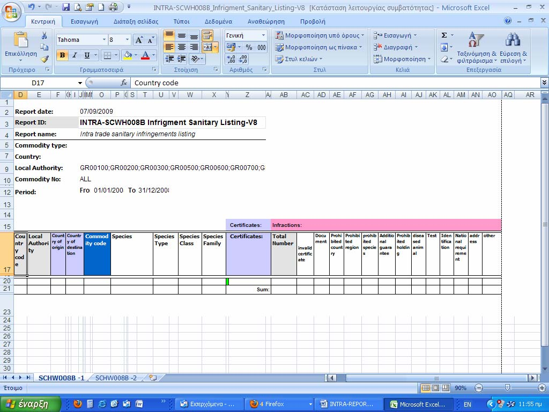Toggle Underline formatting

[86, 55]
